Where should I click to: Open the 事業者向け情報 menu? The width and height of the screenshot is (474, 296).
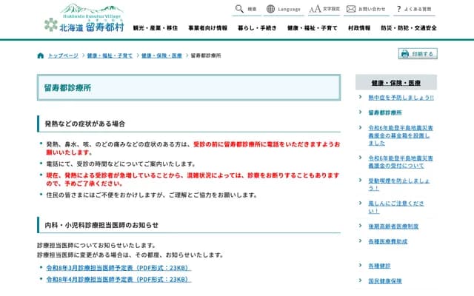(x=207, y=28)
